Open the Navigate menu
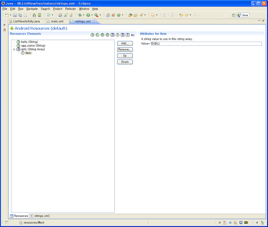This screenshot has height=227, width=268. [x=32, y=9]
